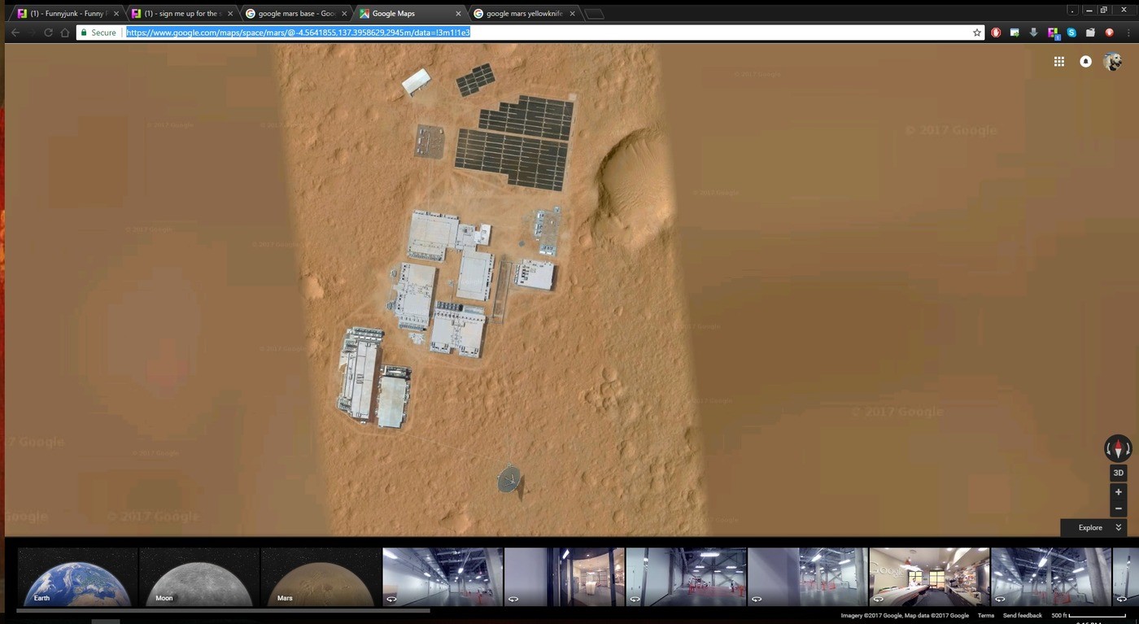Select the Earth globe thumbnail

coord(78,577)
